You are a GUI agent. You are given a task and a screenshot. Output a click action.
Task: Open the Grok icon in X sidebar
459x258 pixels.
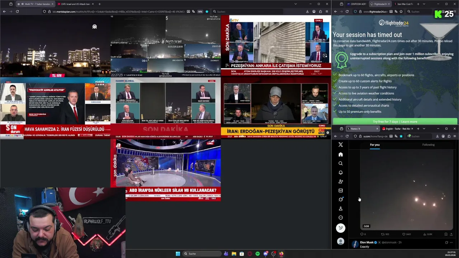click(341, 200)
